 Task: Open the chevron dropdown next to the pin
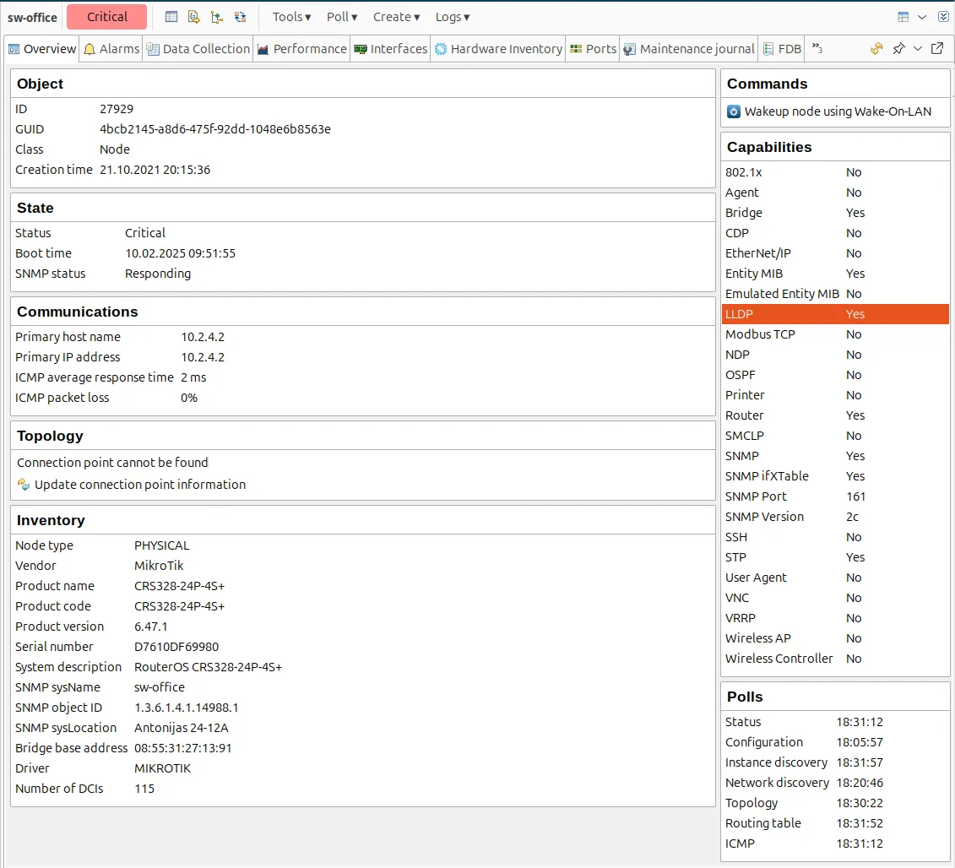918,49
